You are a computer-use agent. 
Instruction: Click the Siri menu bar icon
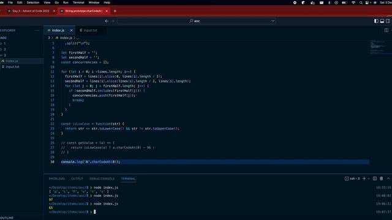[x=375, y=2]
